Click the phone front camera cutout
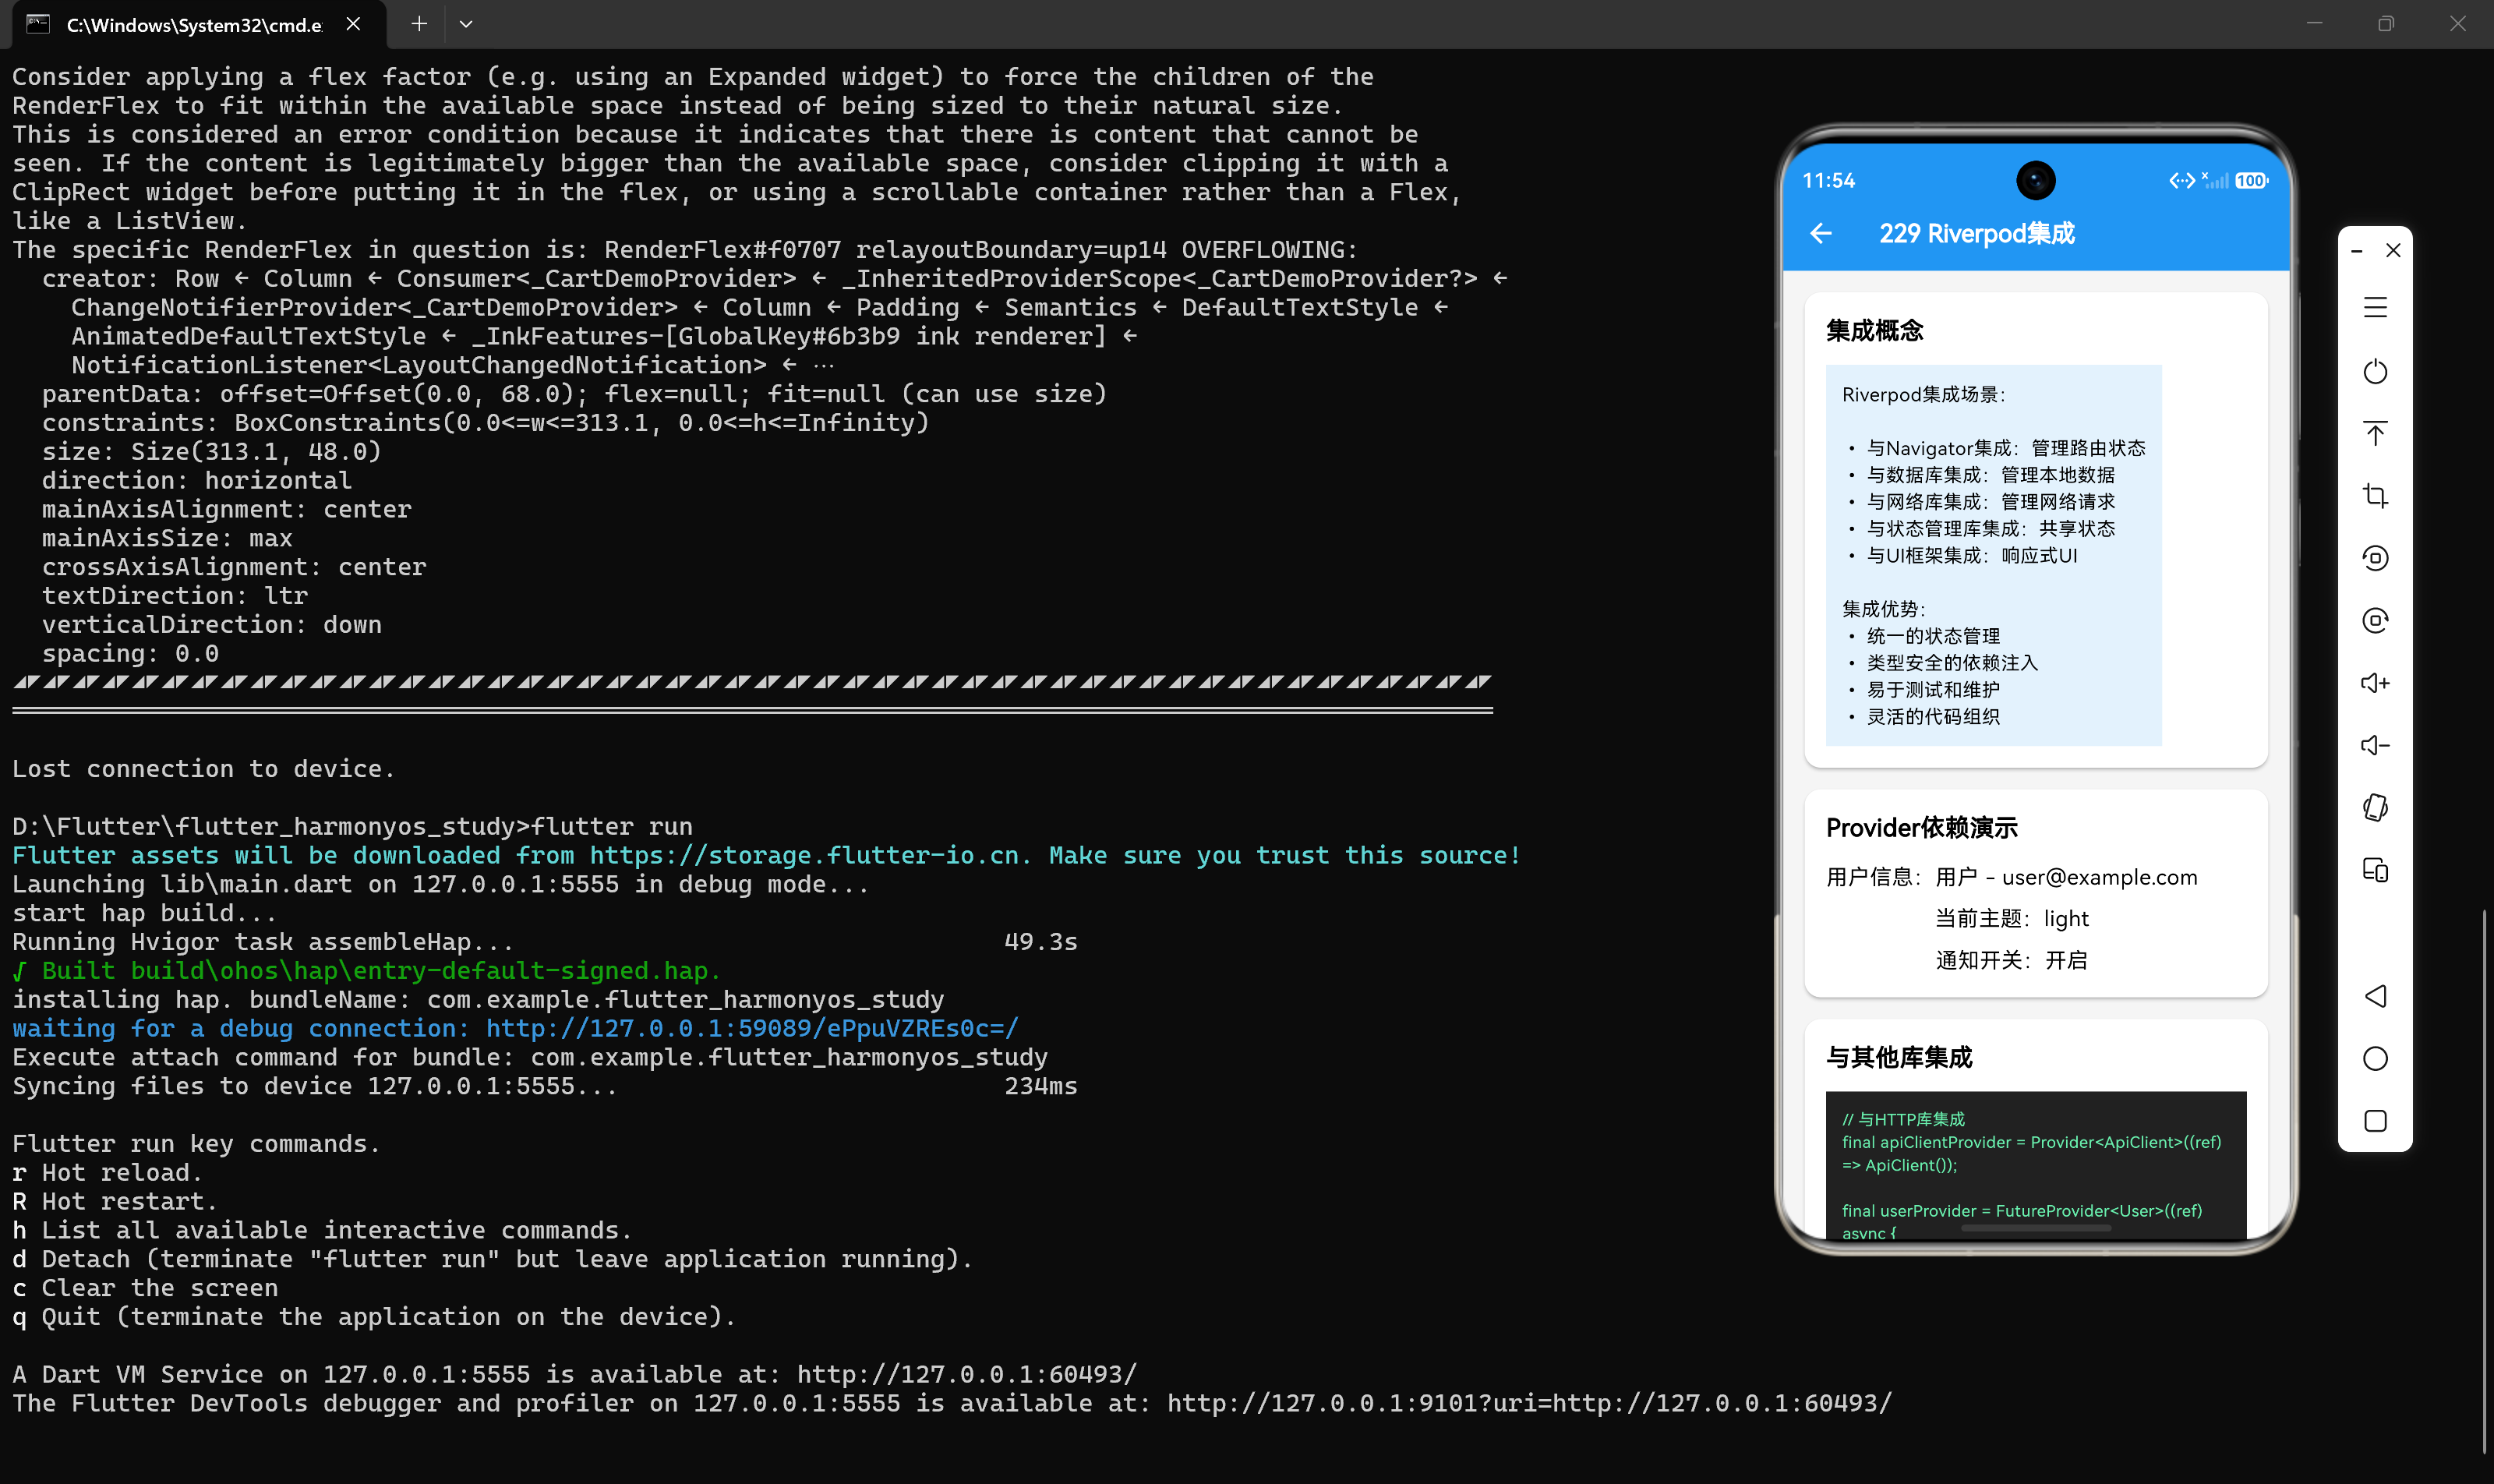Viewport: 2494px width, 1484px height. (2036, 180)
